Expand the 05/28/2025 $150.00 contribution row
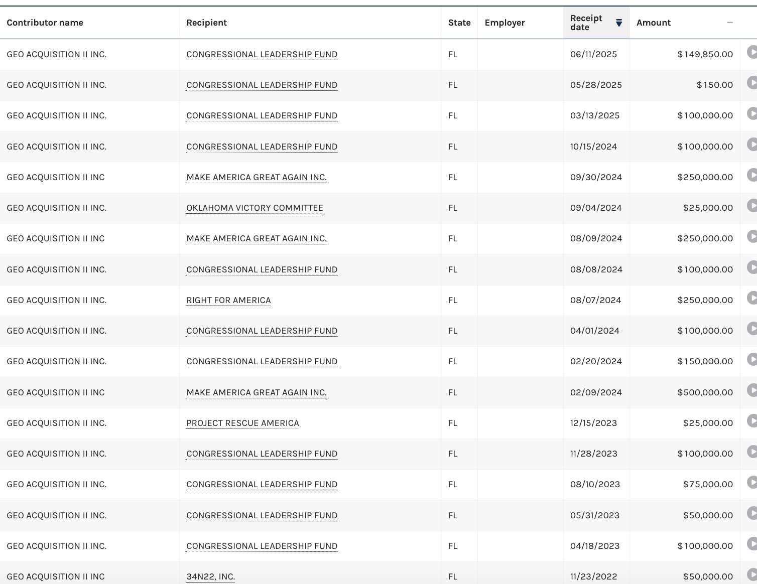 click(751, 83)
